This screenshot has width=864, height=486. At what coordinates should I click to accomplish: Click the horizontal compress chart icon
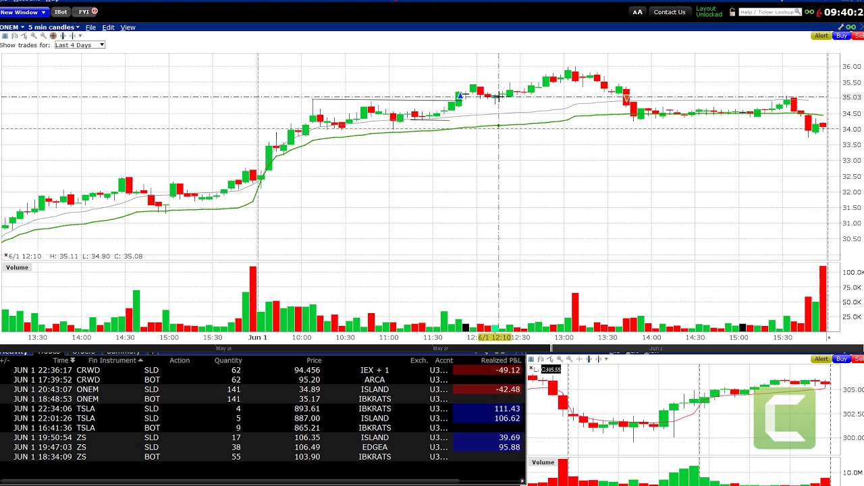72,36
